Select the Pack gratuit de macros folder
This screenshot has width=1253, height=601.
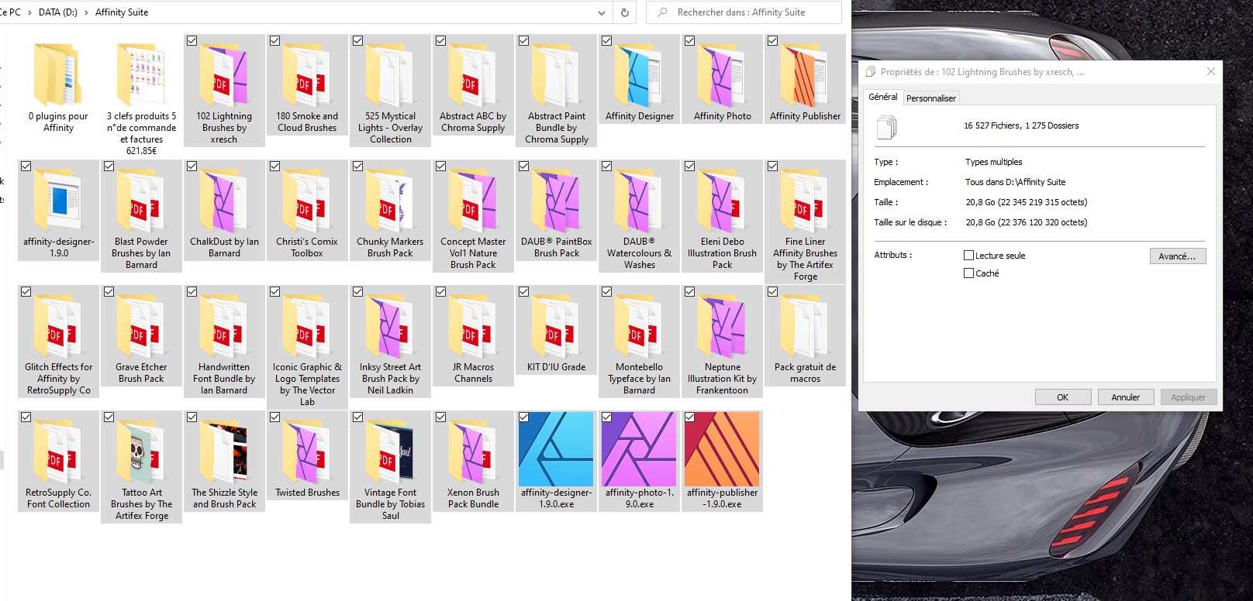[x=805, y=336]
